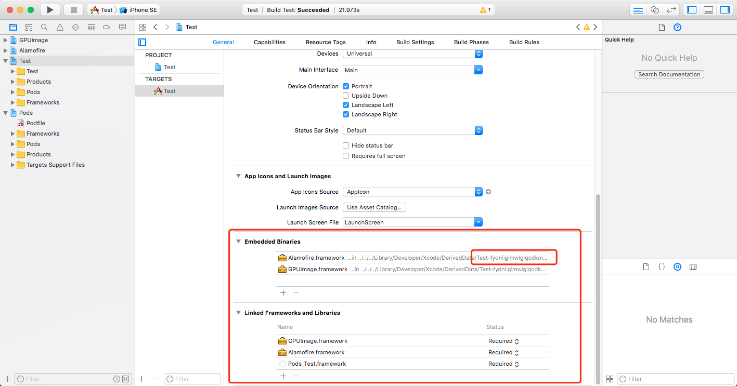The height and width of the screenshot is (386, 737).
Task: Open the File Template library
Action: pos(646,267)
